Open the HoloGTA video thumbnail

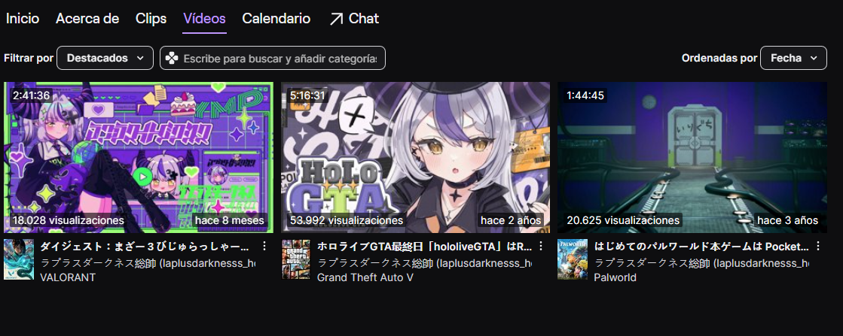[416, 157]
